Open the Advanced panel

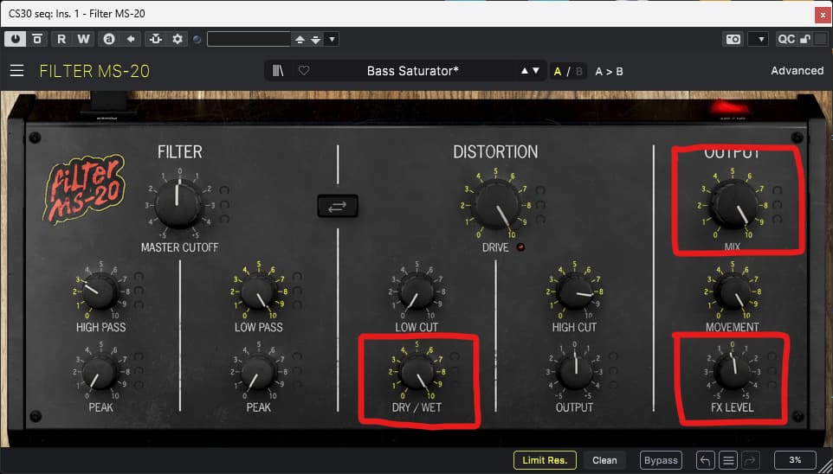point(797,71)
